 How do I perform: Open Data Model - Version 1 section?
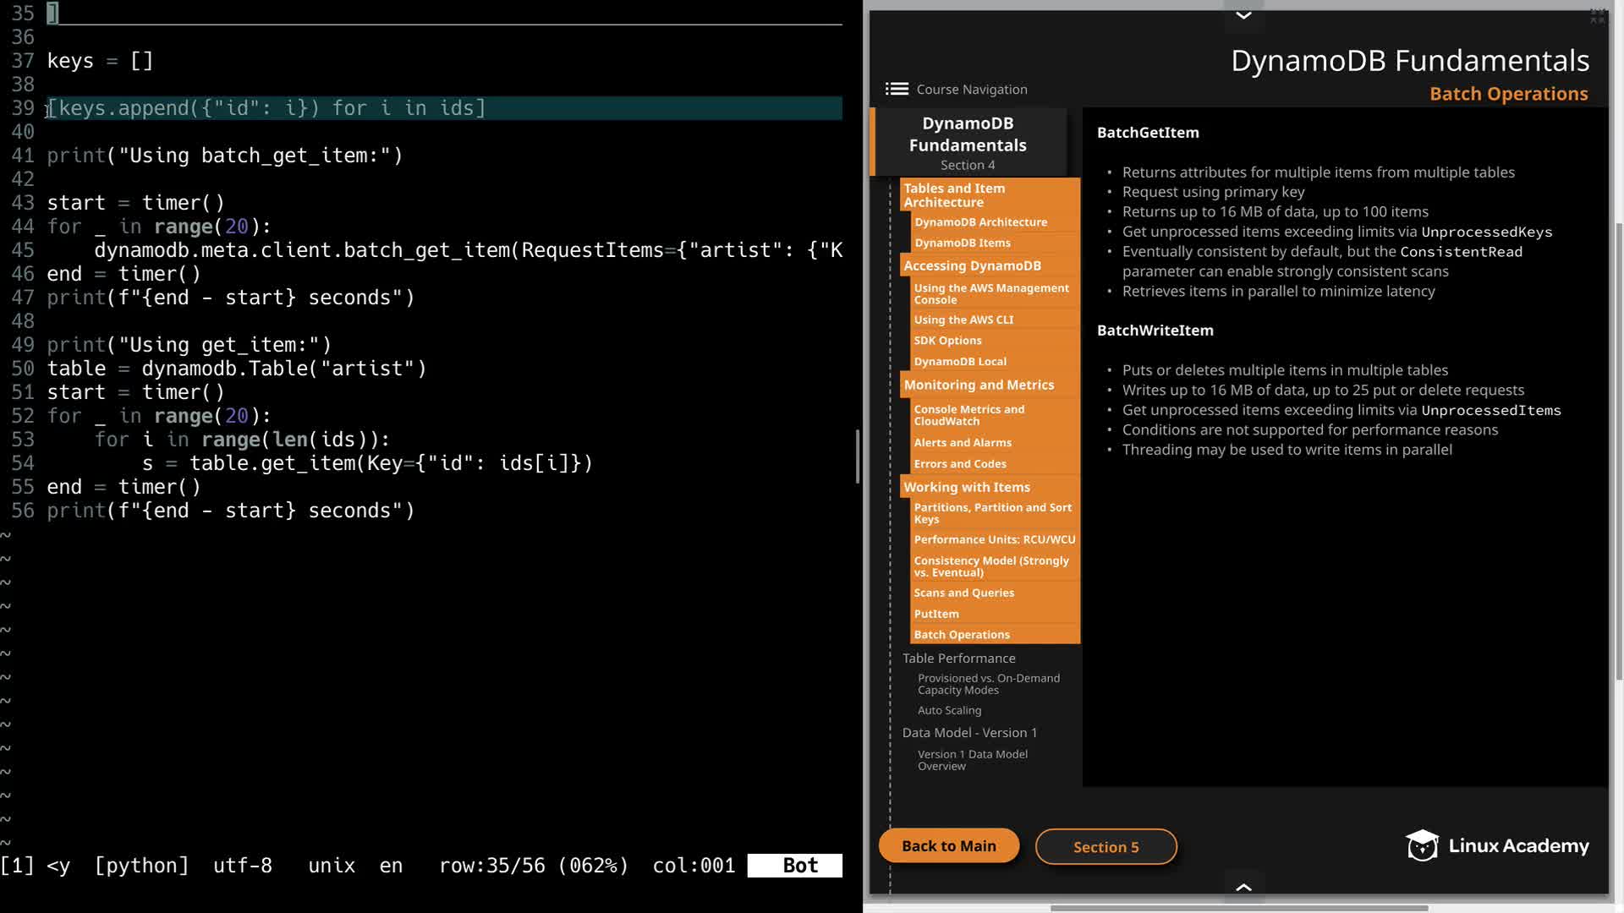point(969,732)
